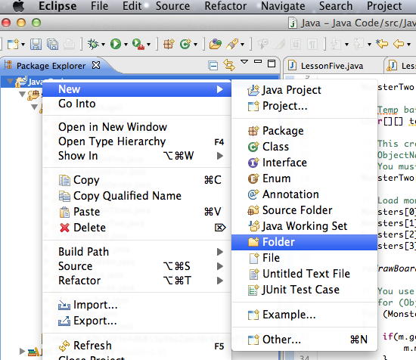Close the Package Explorer tab
Image resolution: width=416 pixels, height=360 pixels.
96,65
